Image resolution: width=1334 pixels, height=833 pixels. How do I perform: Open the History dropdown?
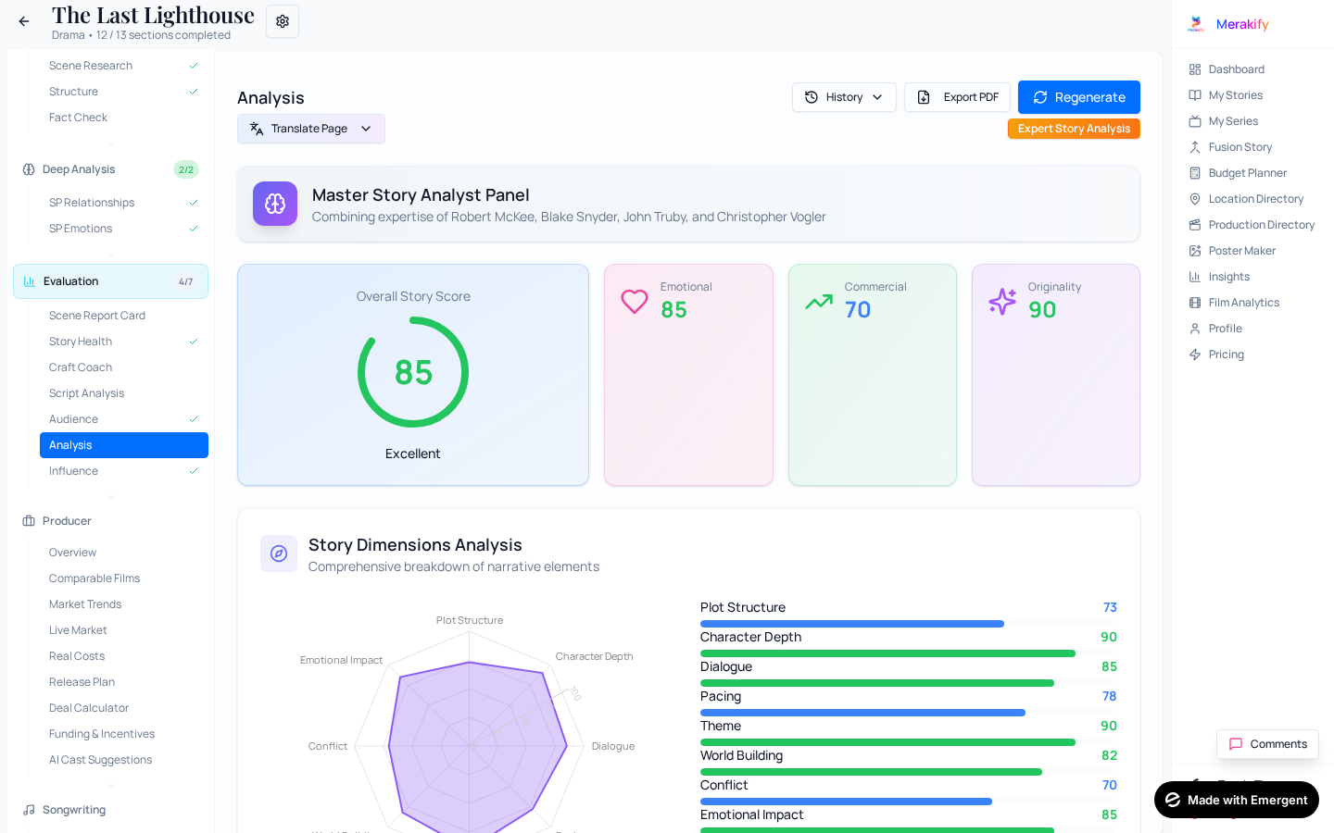844,97
